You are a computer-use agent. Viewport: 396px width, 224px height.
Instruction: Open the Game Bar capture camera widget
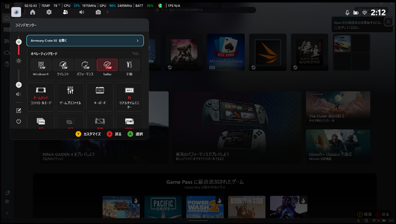click(x=98, y=12)
